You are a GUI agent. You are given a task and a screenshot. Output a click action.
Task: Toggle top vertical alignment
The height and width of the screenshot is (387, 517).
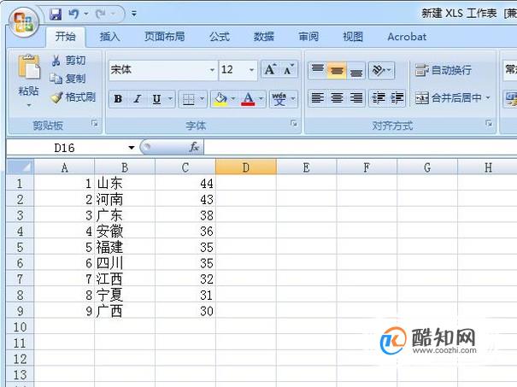coord(318,70)
